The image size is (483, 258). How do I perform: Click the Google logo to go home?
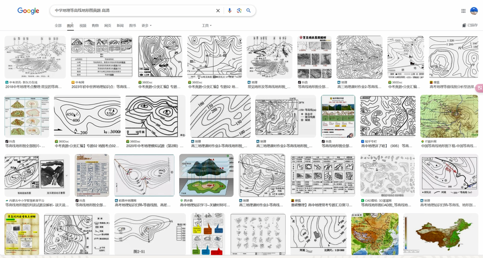(28, 11)
